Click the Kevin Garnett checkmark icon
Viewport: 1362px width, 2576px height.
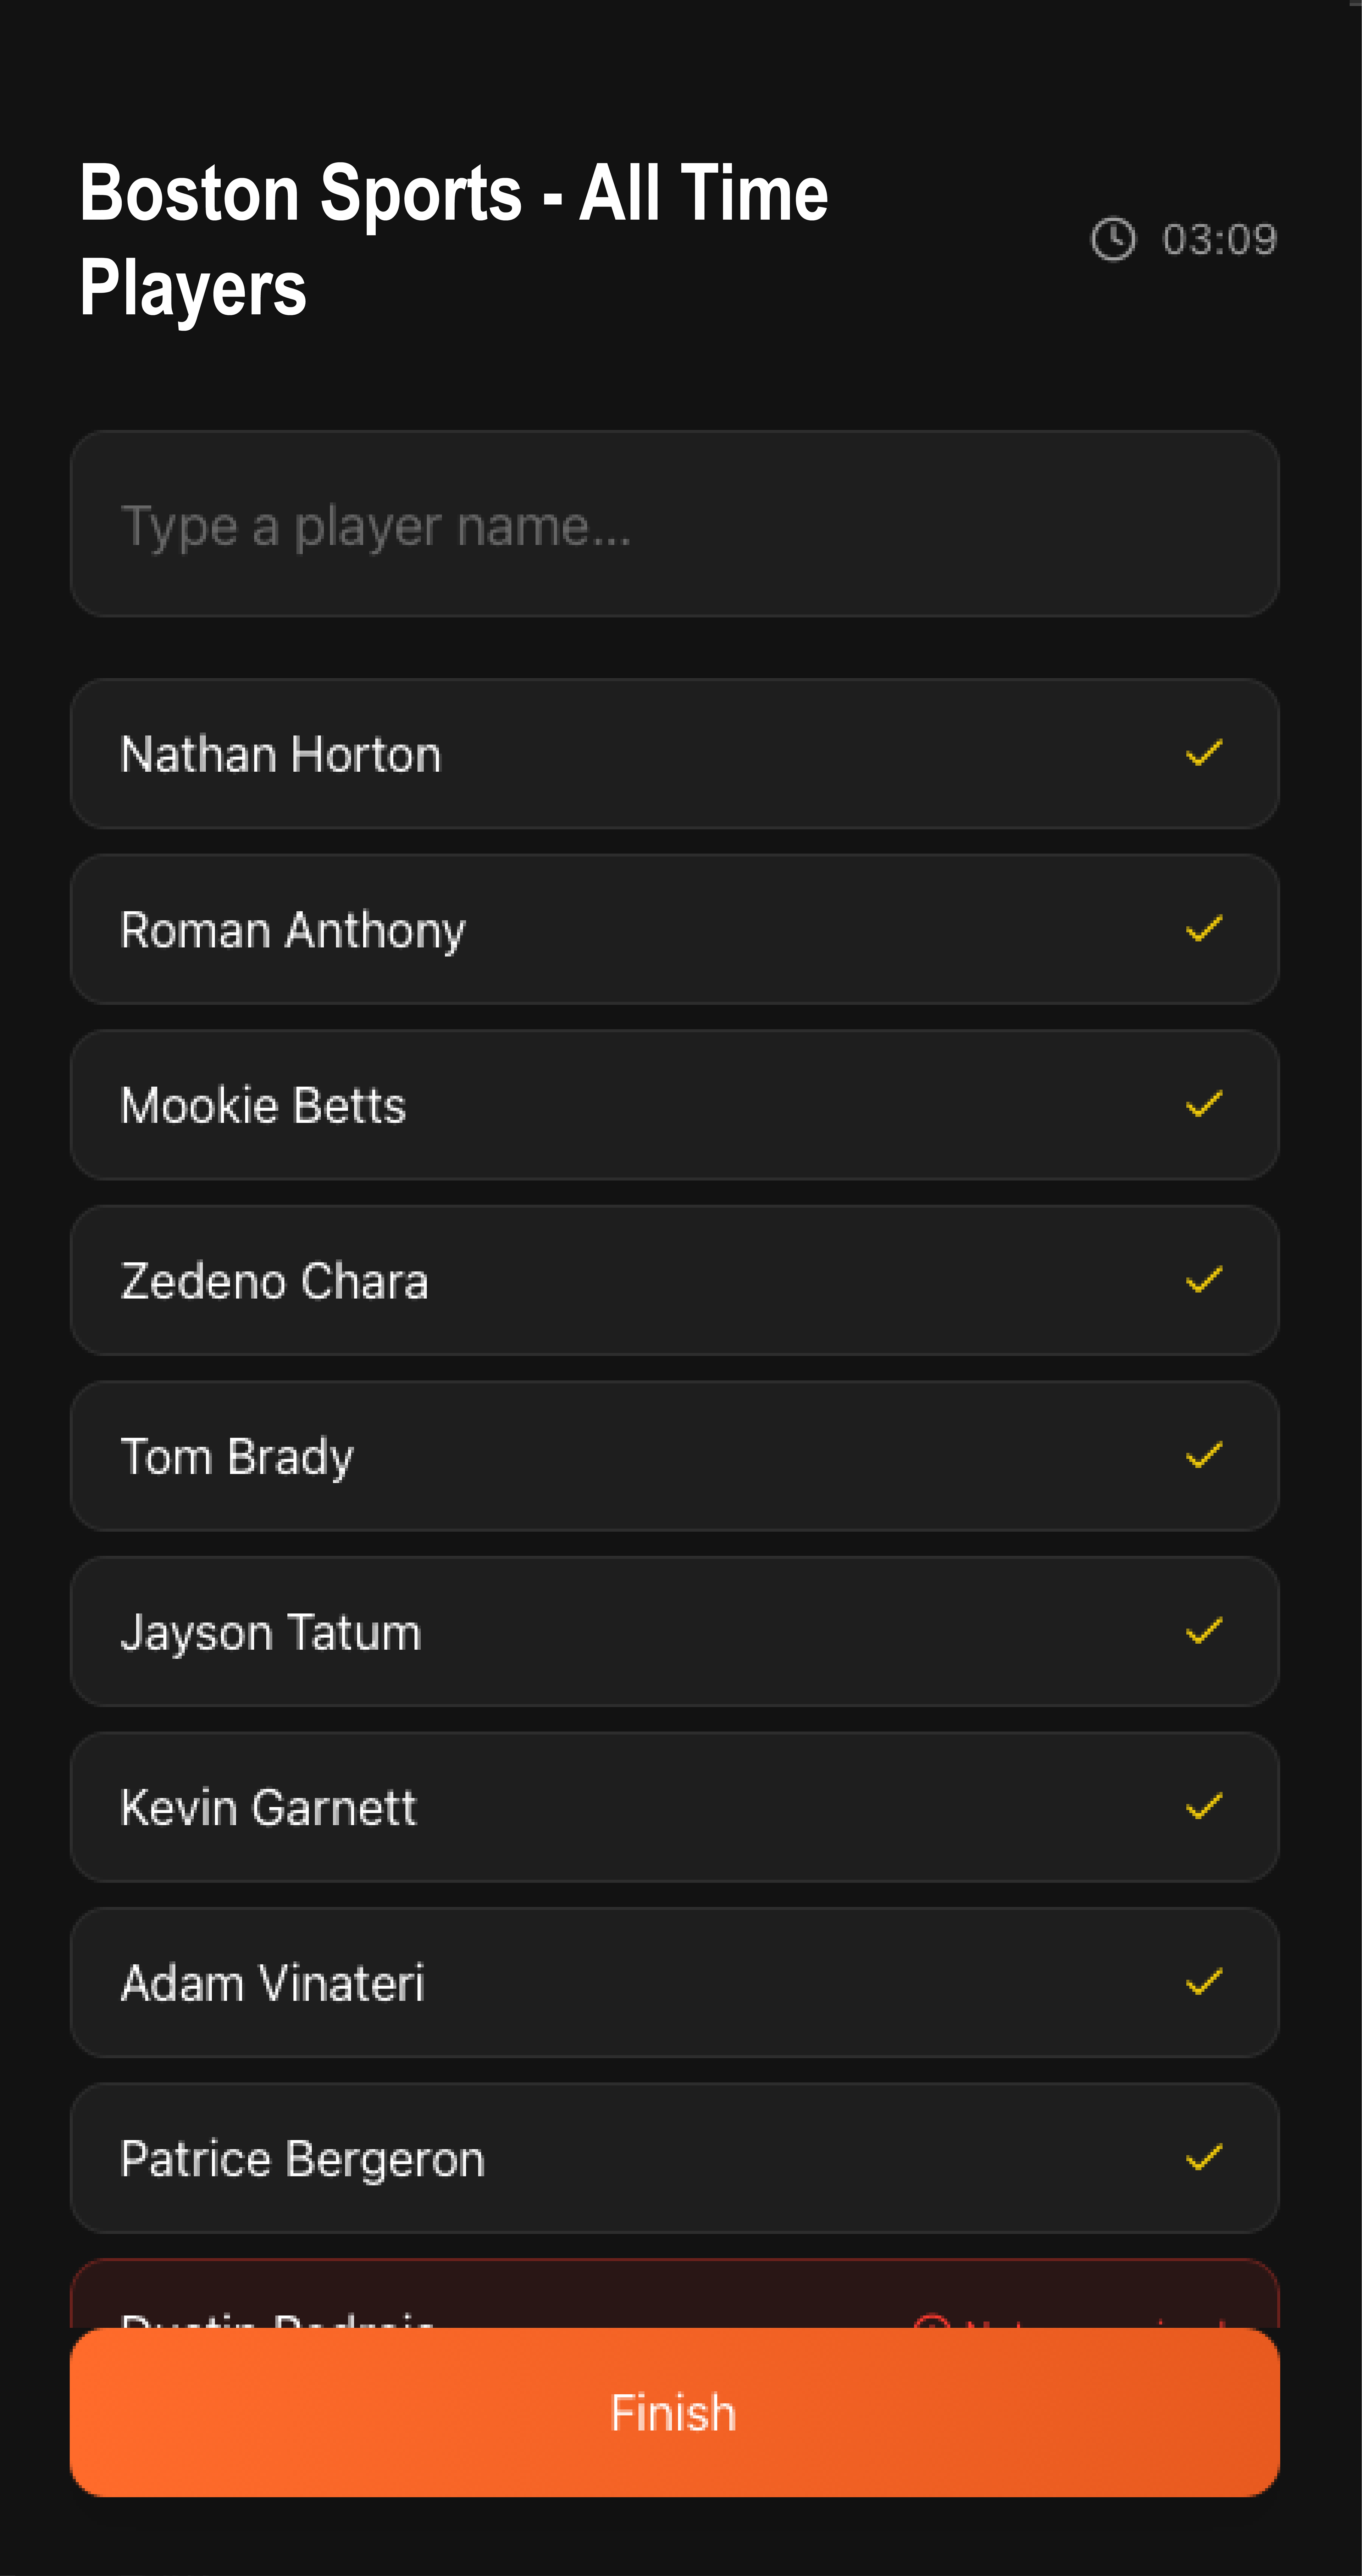pos(1204,1807)
